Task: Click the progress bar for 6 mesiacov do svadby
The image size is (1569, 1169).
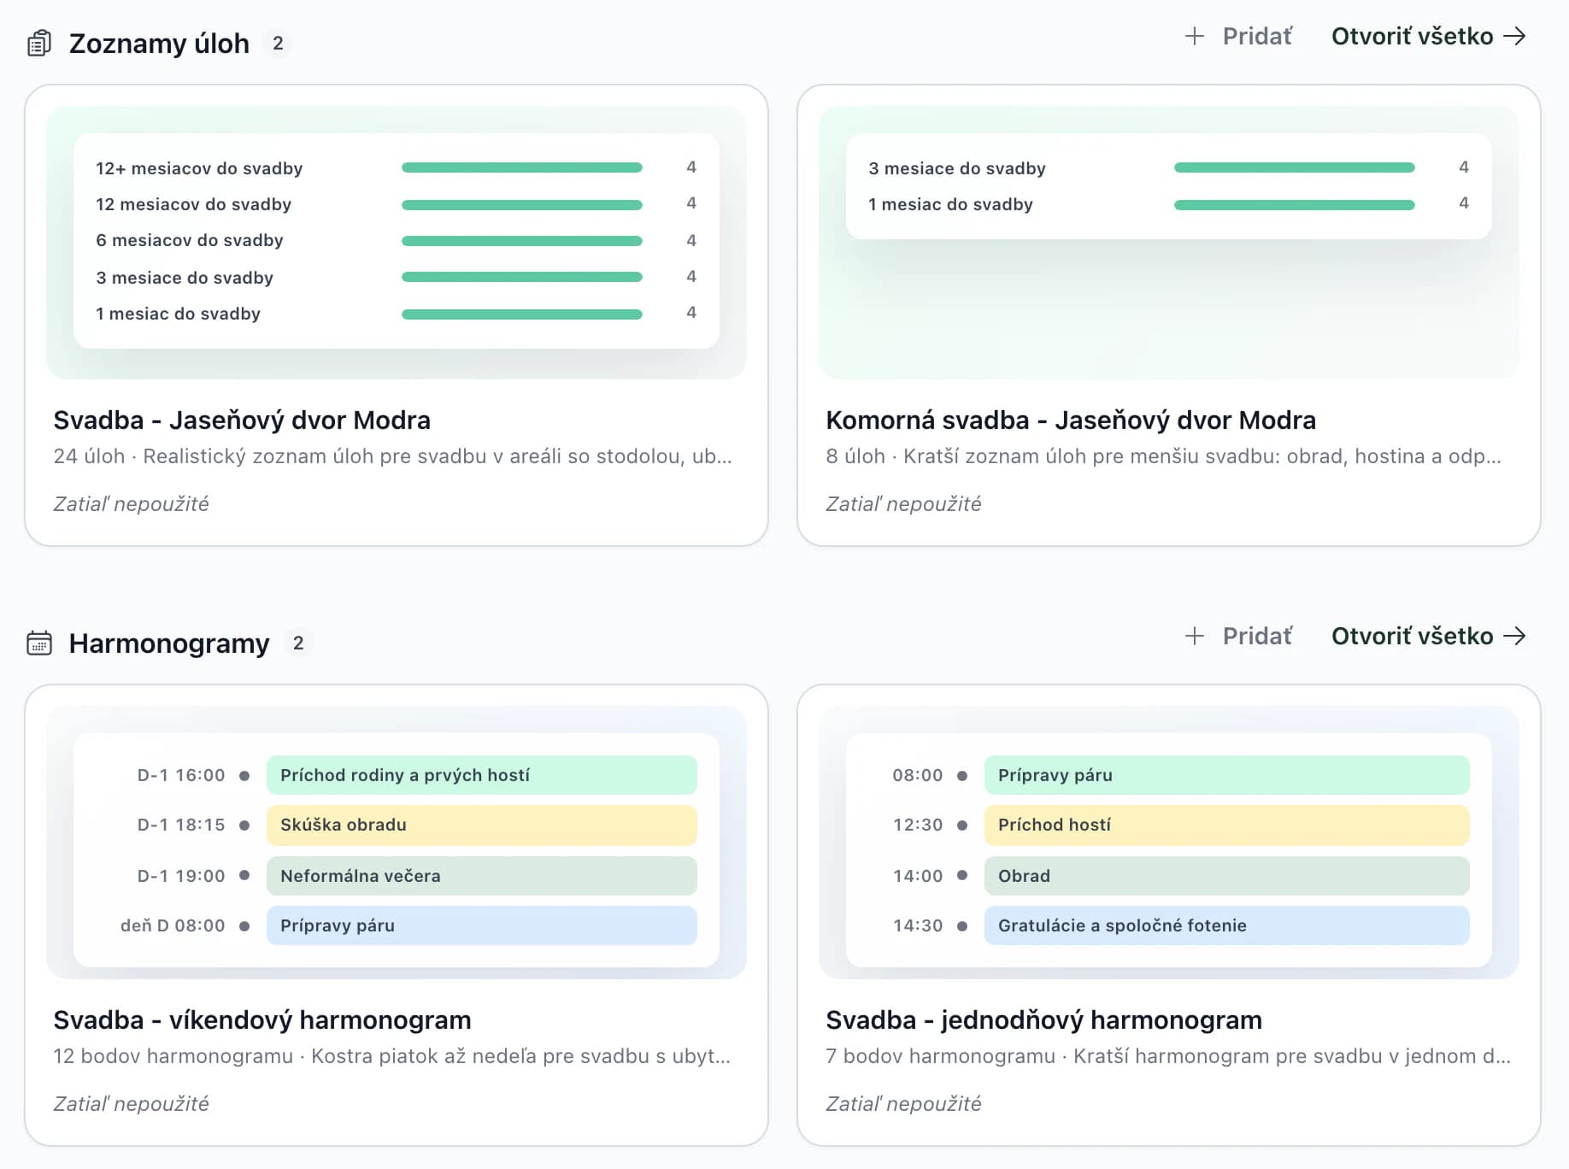Action: click(522, 241)
